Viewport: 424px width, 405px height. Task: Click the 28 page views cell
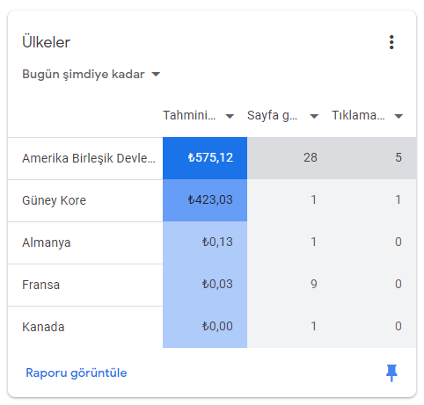(x=289, y=158)
